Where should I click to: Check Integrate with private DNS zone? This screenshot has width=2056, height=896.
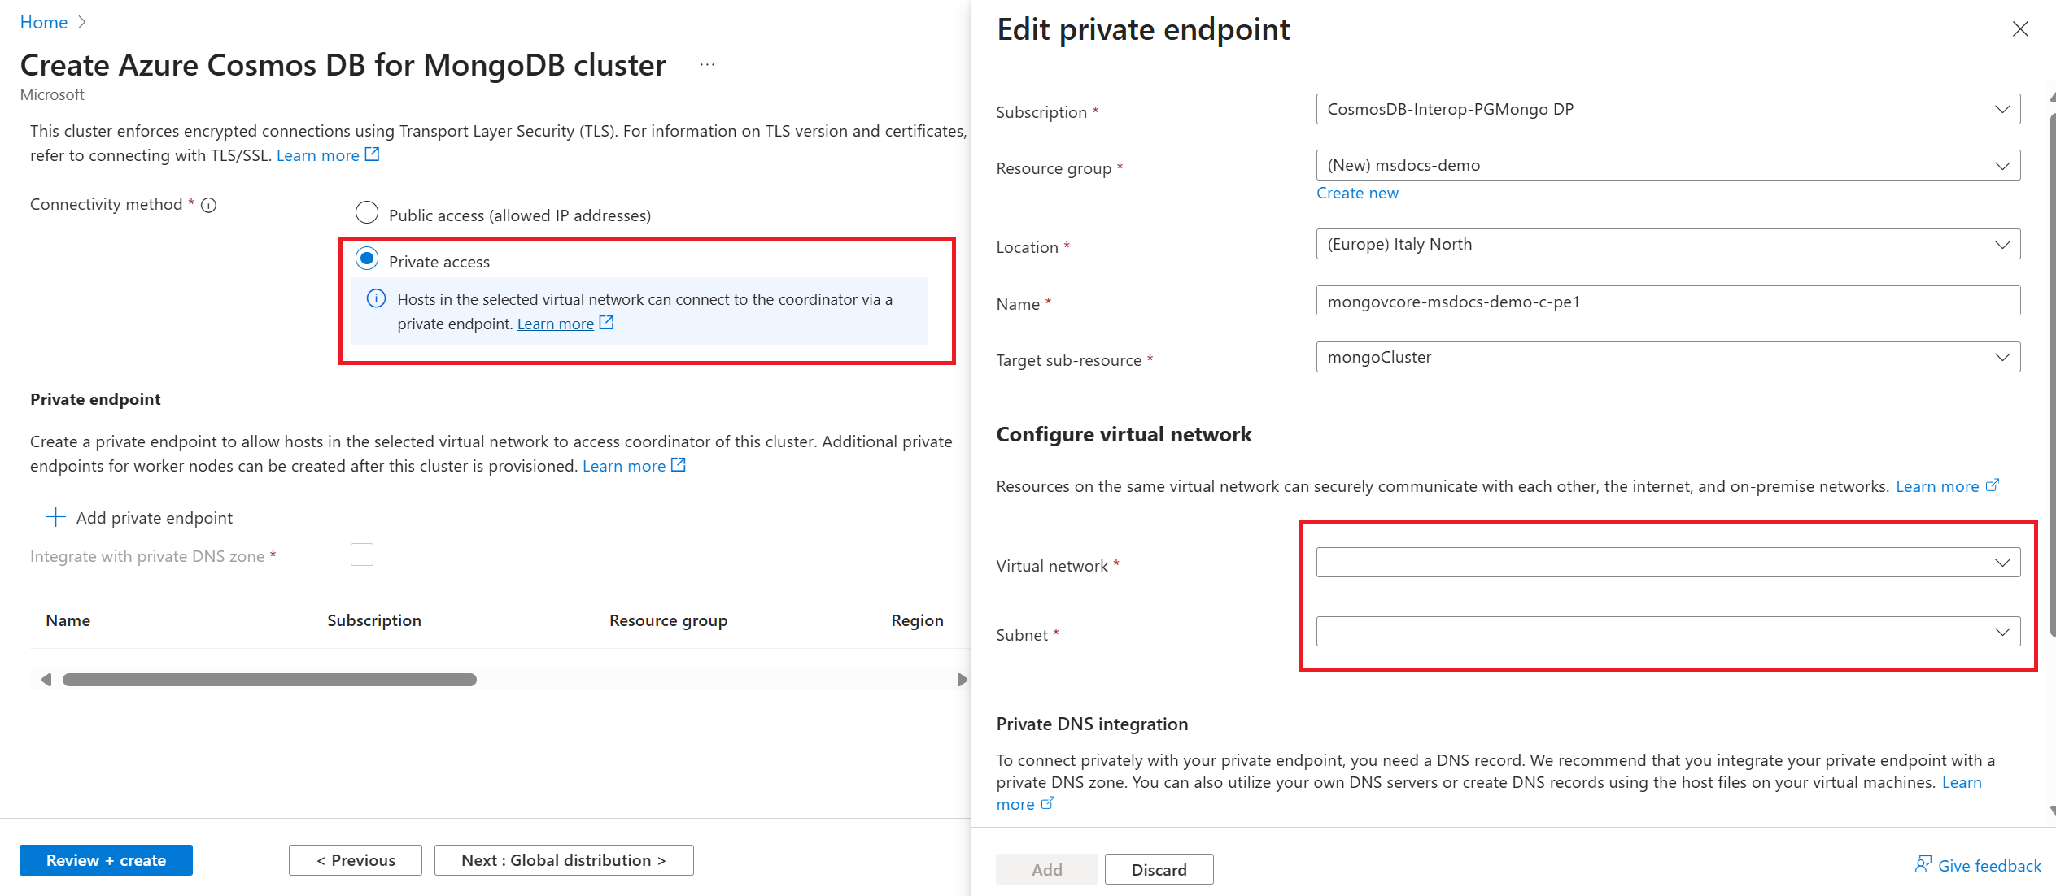click(361, 554)
